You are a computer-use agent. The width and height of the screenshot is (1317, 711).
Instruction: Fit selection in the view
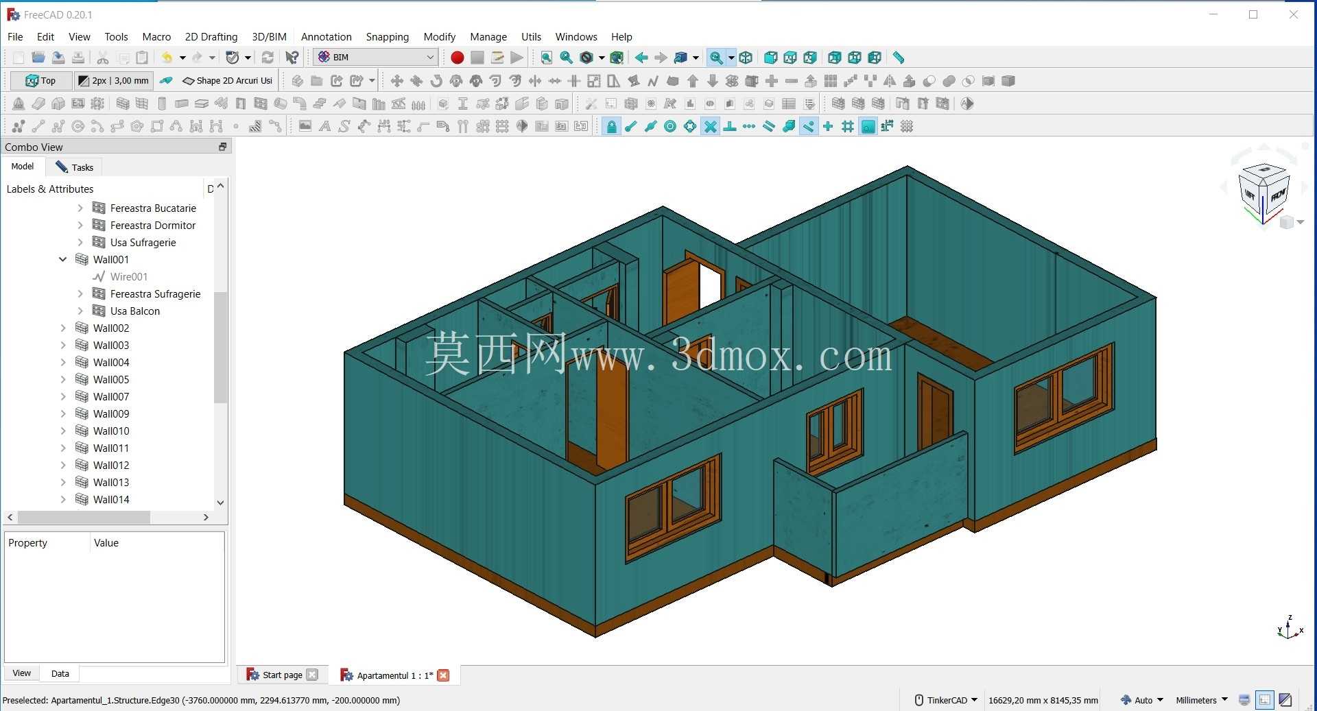click(x=566, y=58)
